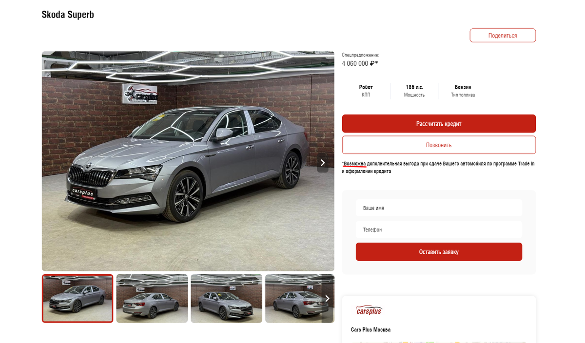585x343 pixels.
Task: Select the first front-angle car thumbnail
Action: click(78, 299)
